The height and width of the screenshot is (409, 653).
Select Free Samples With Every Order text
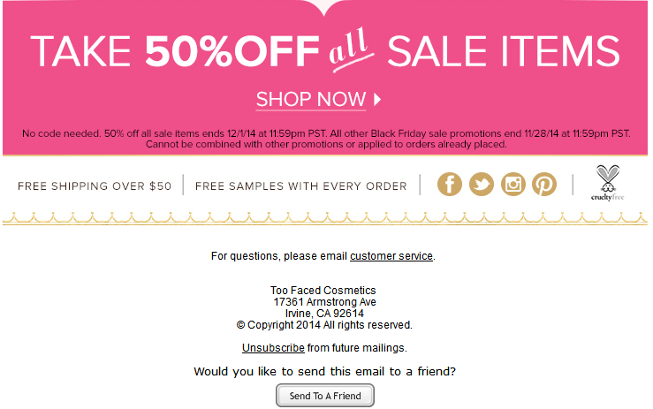click(300, 186)
